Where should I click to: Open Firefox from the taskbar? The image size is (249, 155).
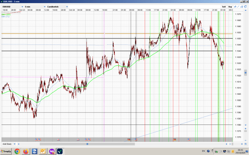click(x=26, y=151)
